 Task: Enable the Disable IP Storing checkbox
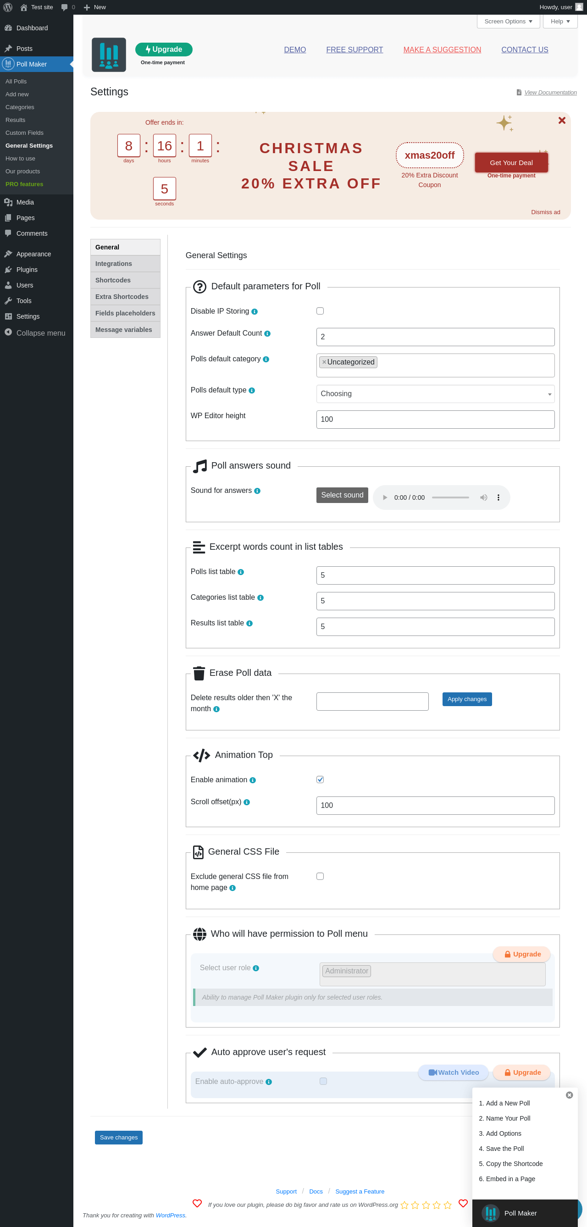[x=320, y=311]
